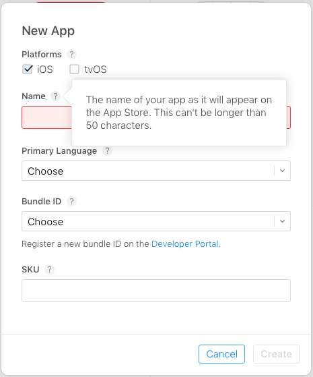
Task: Open Bundle ID help question mark
Action: pos(71,202)
